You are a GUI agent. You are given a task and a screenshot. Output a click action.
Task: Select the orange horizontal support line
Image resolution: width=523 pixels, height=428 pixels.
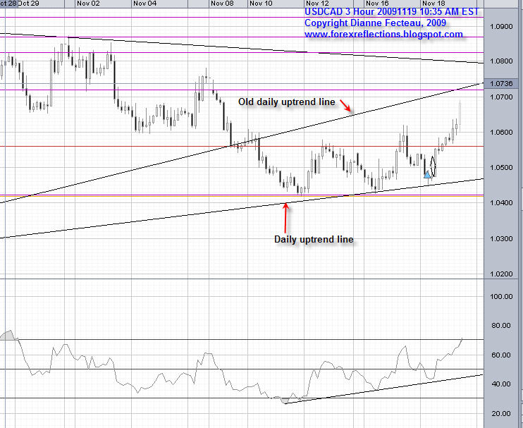click(x=242, y=197)
